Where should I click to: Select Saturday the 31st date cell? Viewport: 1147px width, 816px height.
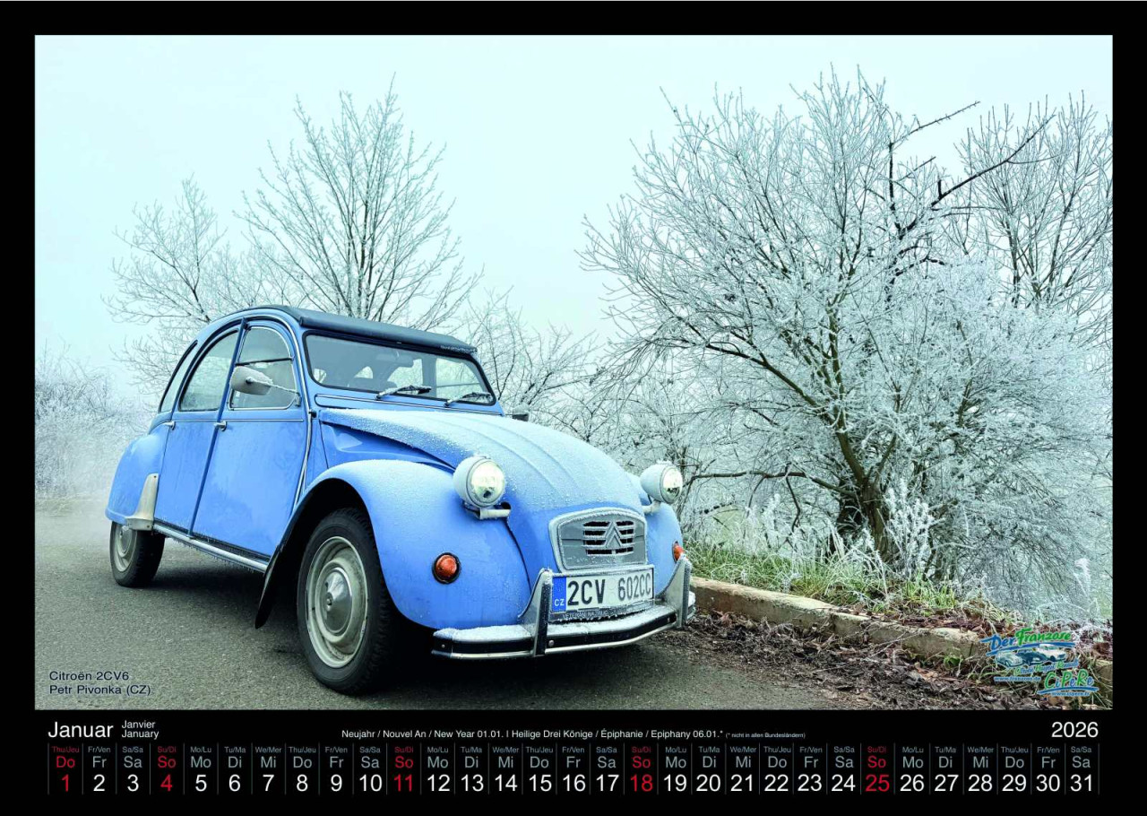1081,770
